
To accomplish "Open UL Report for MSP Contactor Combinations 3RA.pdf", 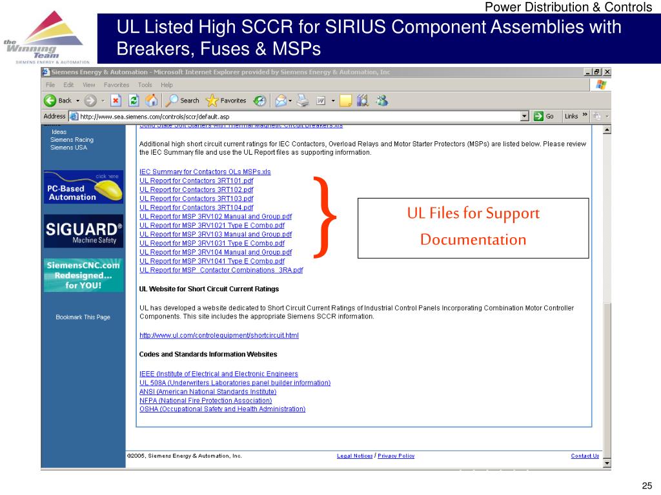I will [221, 270].
